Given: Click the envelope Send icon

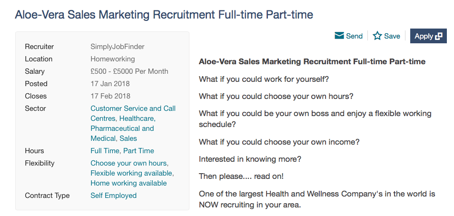Looking at the screenshot, I should point(339,36).
